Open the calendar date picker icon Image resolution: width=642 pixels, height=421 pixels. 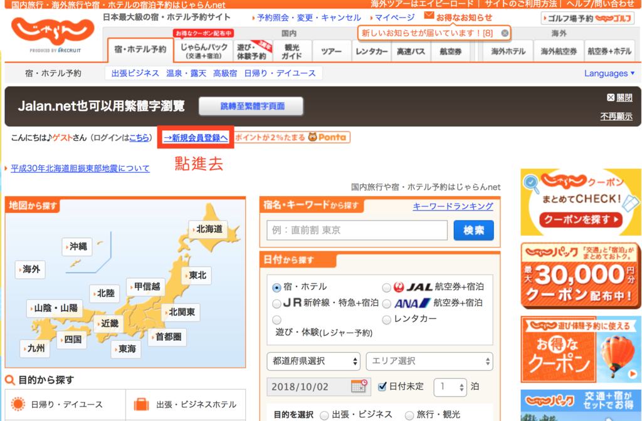359,386
